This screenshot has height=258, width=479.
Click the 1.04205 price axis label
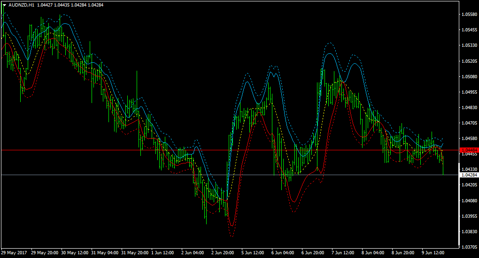[x=469, y=185]
